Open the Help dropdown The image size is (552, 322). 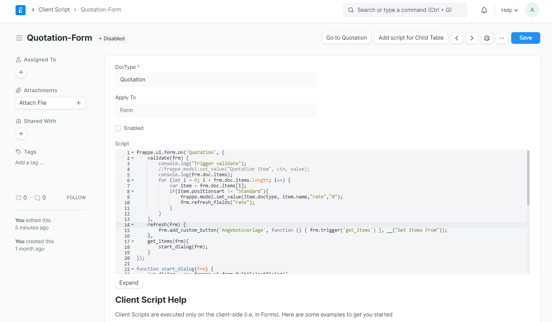click(509, 10)
